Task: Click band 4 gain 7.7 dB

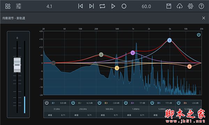Action: pyautogui.click(x=142, y=103)
